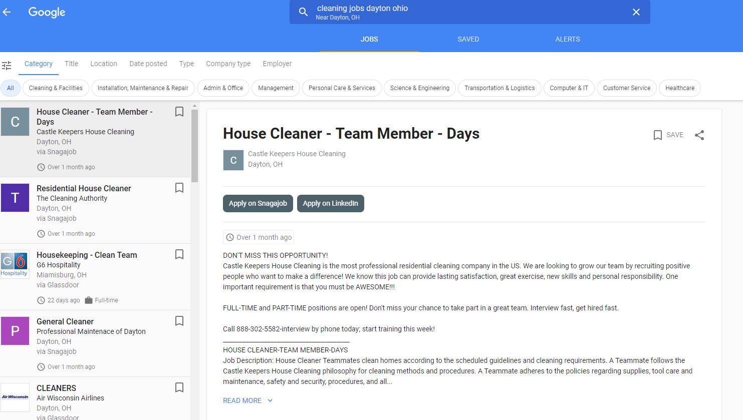Bookmark the General Cleaner listing
This screenshot has width=743, height=420.
tap(179, 321)
